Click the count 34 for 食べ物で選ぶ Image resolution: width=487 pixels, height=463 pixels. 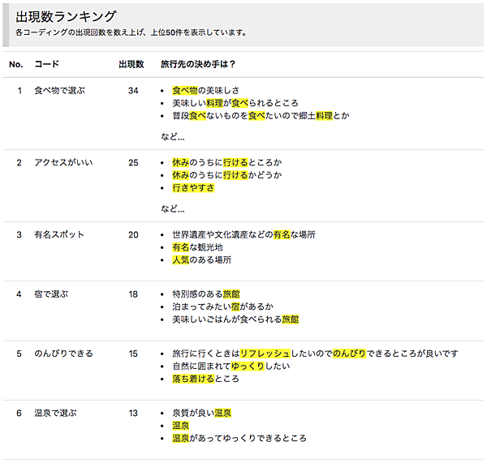(x=133, y=90)
